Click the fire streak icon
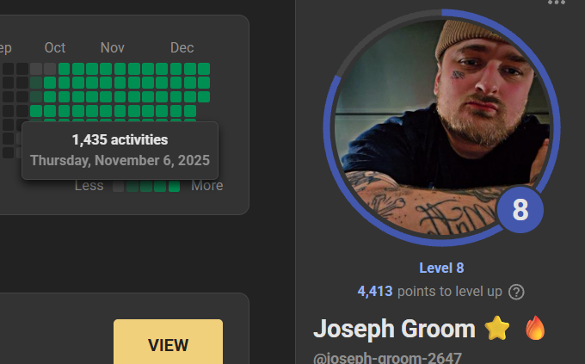585x364 pixels. click(x=535, y=327)
